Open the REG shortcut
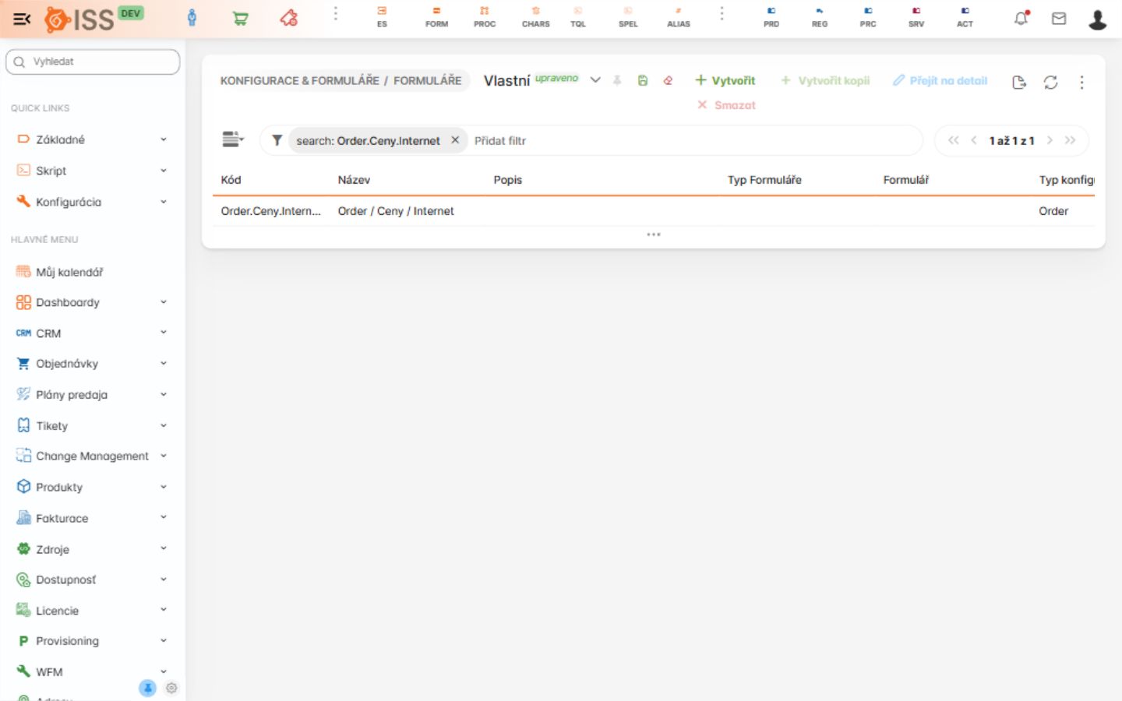Image resolution: width=1122 pixels, height=701 pixels. coord(820,17)
